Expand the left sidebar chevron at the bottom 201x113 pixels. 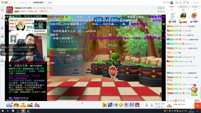point(2,65)
